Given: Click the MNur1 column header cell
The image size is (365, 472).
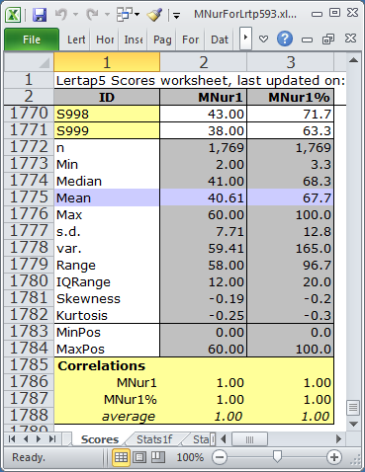Looking at the screenshot, I should 204,97.
